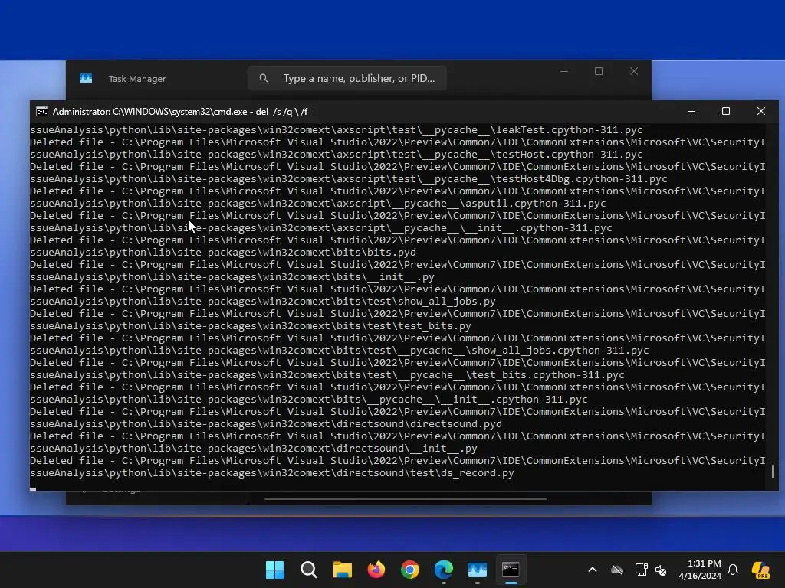The image size is (785, 588).
Task: Click the magnifier icon in the Task Manager search box
Action: coord(264,78)
